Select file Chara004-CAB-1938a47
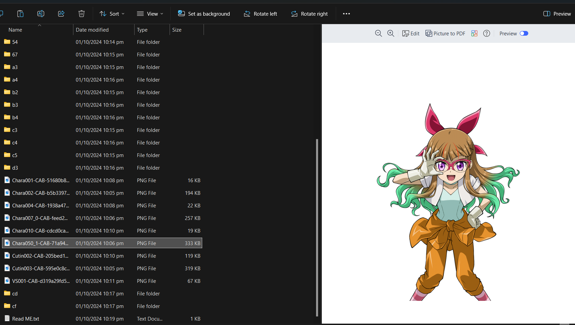Image resolution: width=575 pixels, height=325 pixels. (102, 206)
